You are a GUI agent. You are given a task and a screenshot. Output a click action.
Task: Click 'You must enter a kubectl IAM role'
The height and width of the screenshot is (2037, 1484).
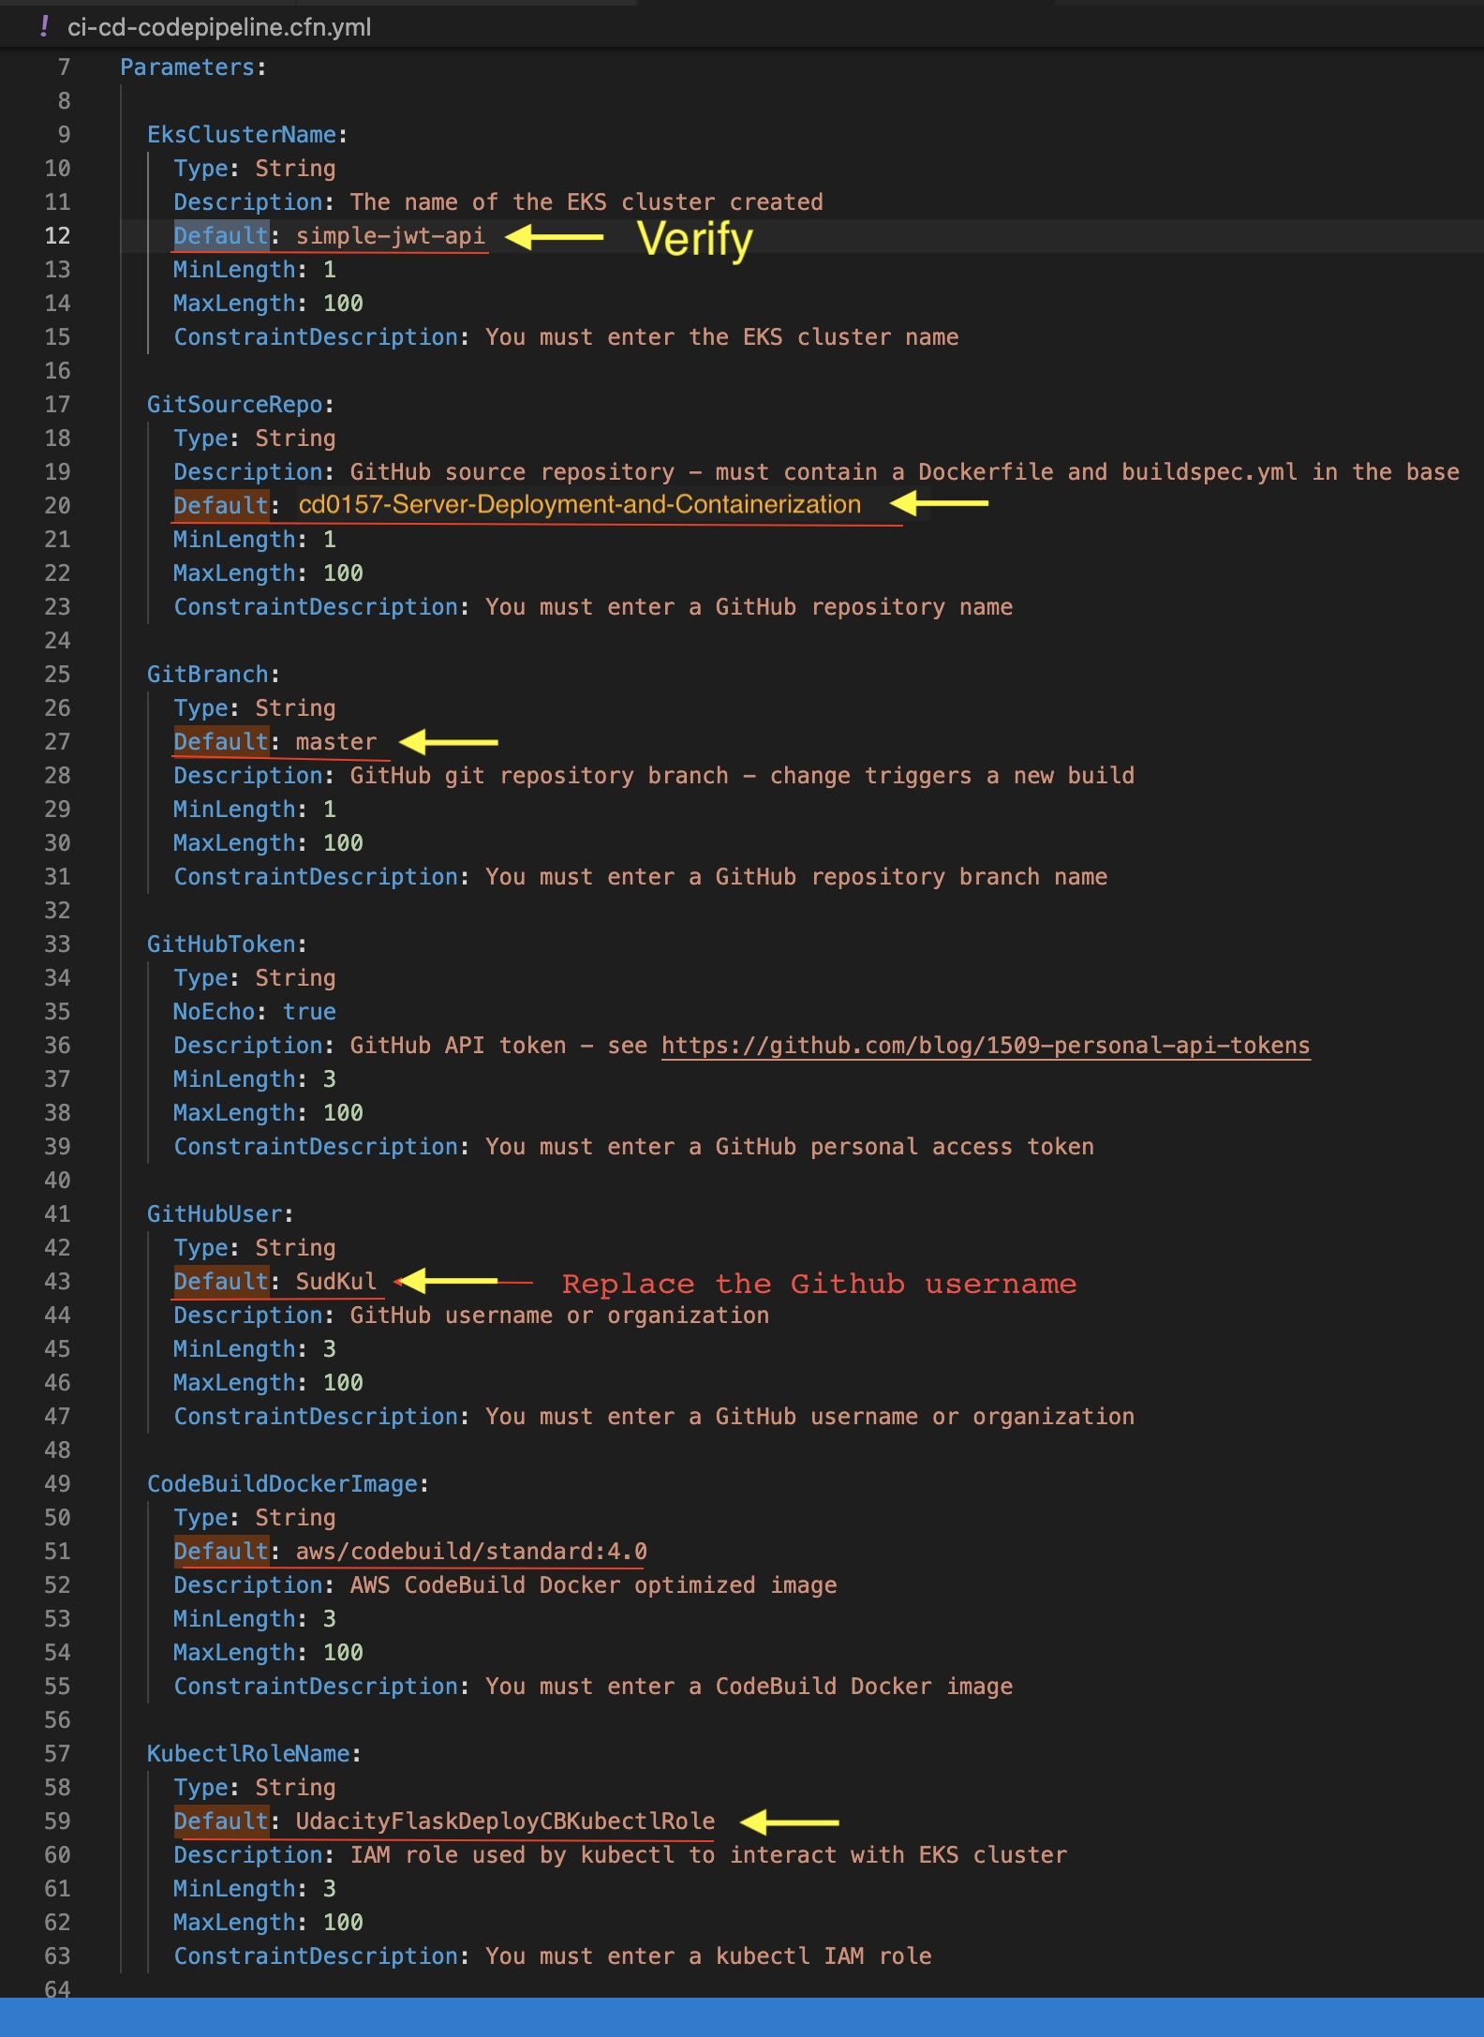pos(708,1956)
